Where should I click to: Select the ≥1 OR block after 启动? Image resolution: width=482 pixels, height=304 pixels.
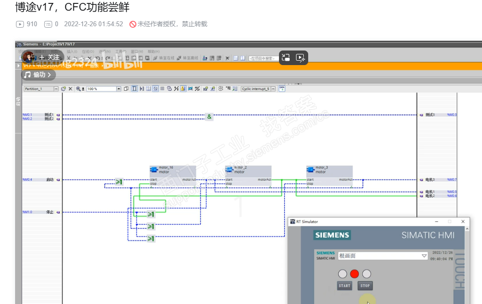119,182
